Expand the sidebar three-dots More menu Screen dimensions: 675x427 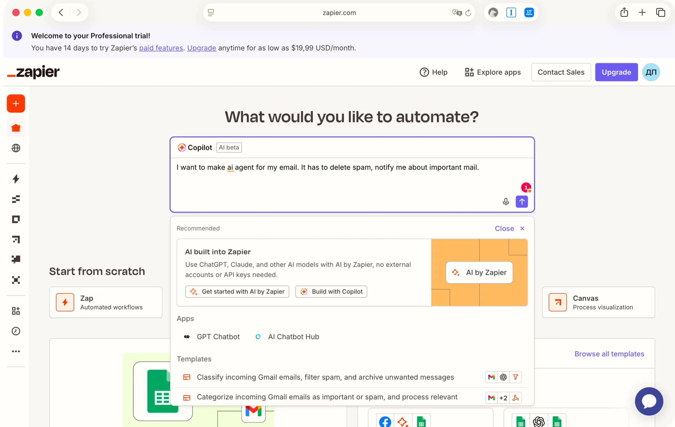pyautogui.click(x=16, y=351)
